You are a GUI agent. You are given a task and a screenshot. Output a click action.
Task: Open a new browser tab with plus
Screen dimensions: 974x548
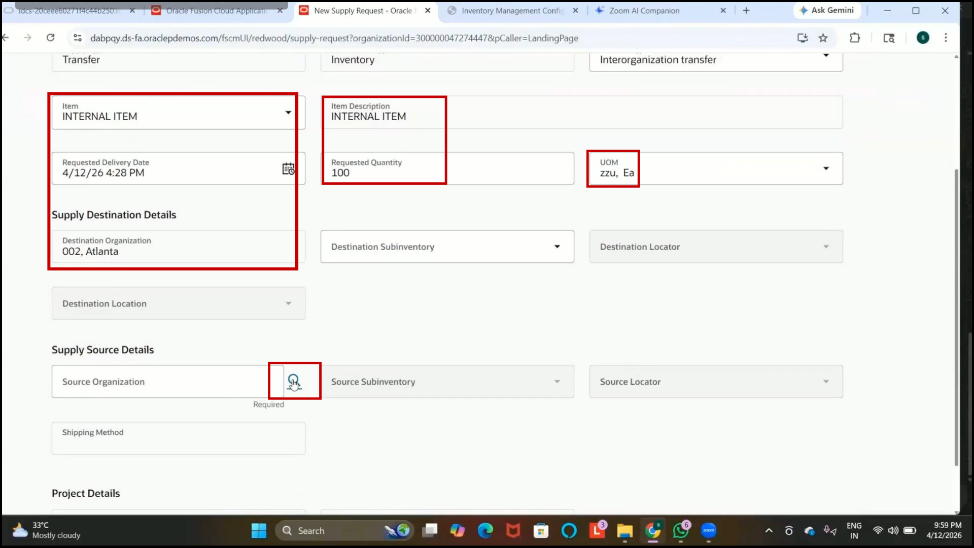(x=746, y=10)
